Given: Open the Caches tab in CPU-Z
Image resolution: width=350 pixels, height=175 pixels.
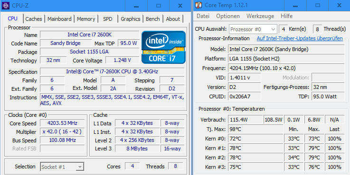Looking at the screenshot, I should coord(34,19).
